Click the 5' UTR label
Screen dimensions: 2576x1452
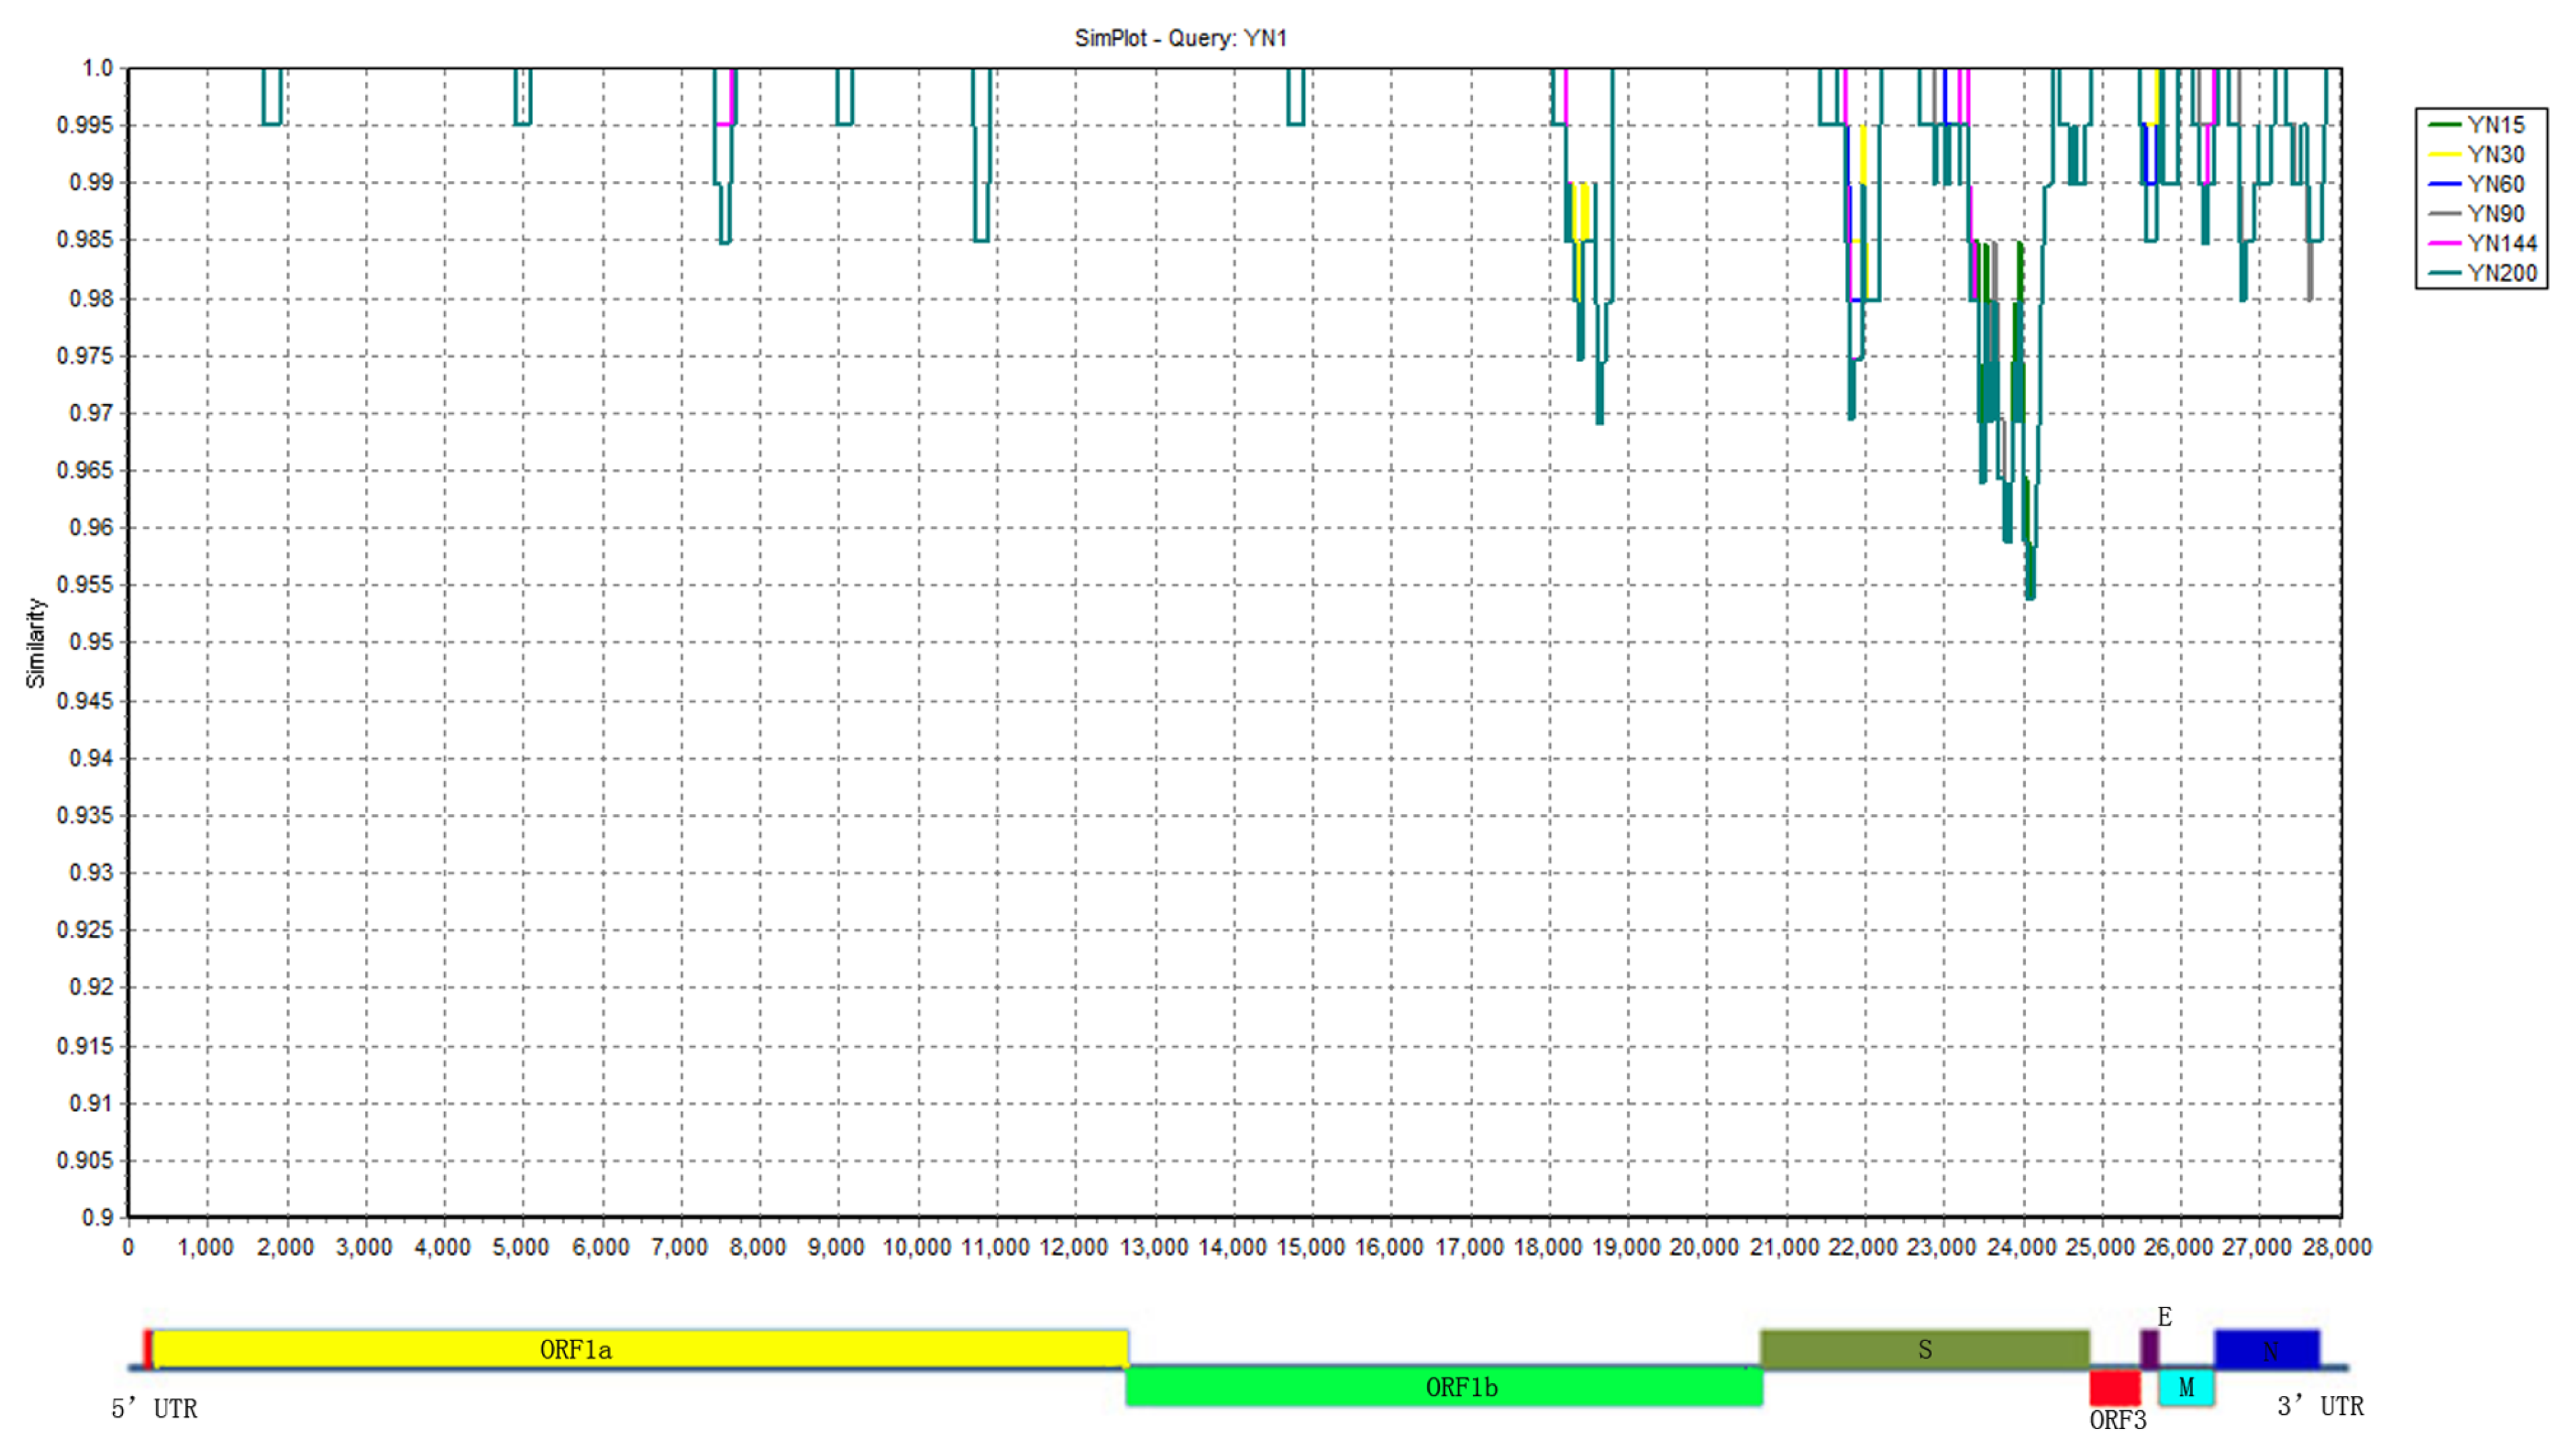point(154,1408)
